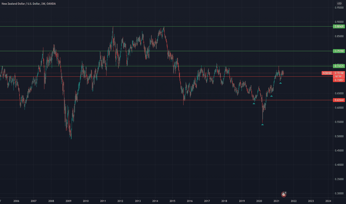
Task: Click the 2009 label on the time axis
Action: click(x=68, y=201)
